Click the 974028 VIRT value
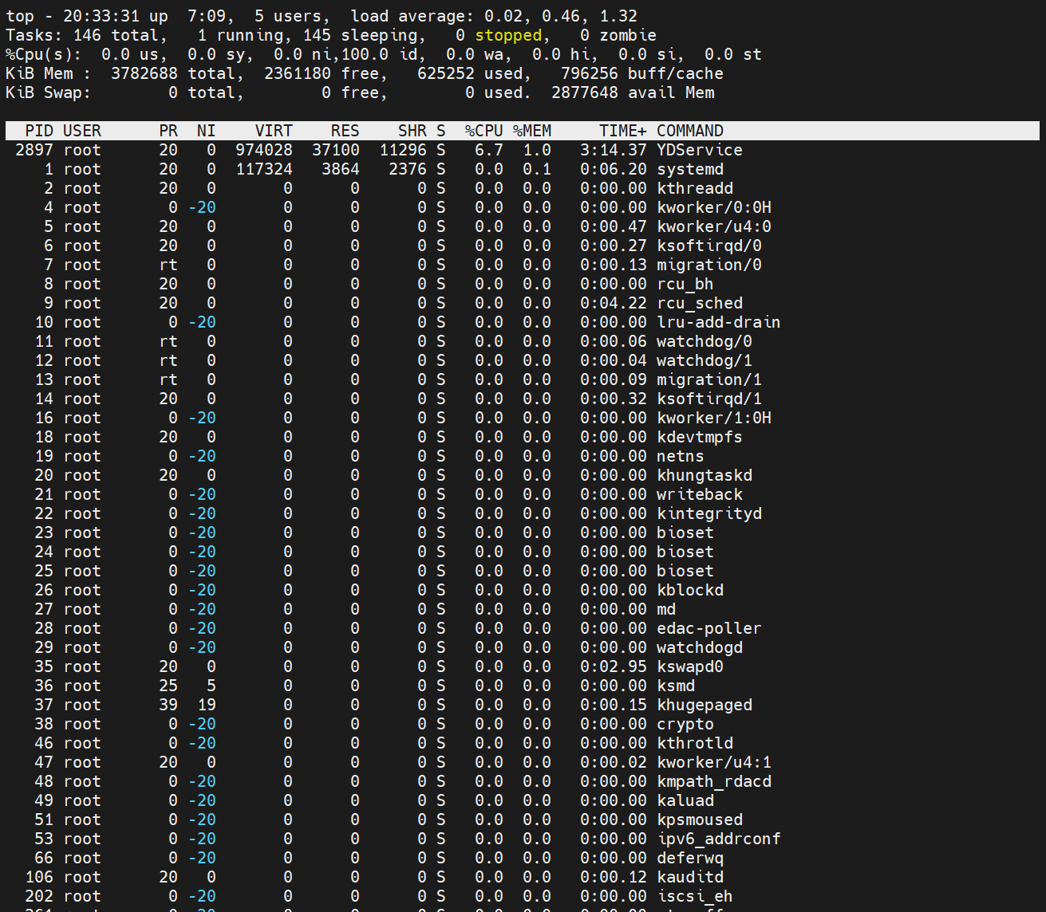 coord(264,150)
